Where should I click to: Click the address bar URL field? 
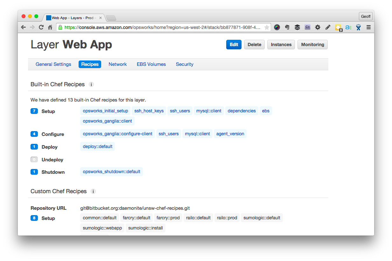click(x=163, y=27)
